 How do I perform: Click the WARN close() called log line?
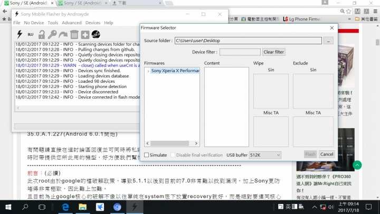[78, 65]
